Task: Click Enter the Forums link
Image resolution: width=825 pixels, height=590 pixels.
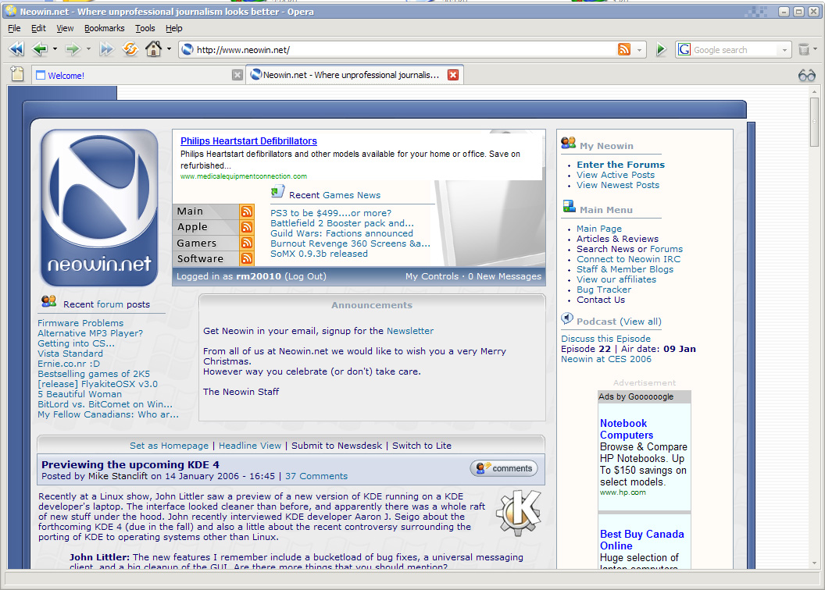Action: coord(620,165)
